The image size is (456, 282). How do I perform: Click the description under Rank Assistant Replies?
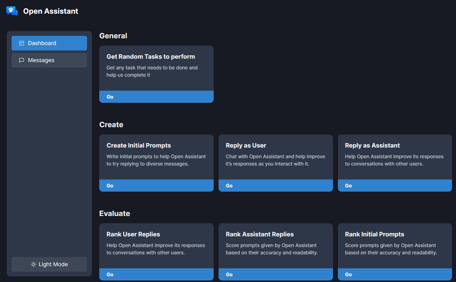[272, 249]
